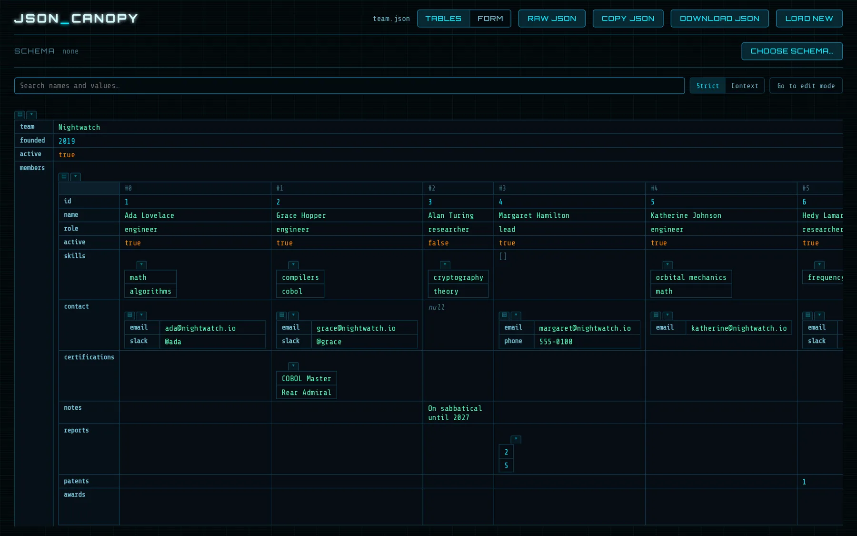Switch to the Form view tab
The width and height of the screenshot is (857, 536).
pyautogui.click(x=490, y=19)
